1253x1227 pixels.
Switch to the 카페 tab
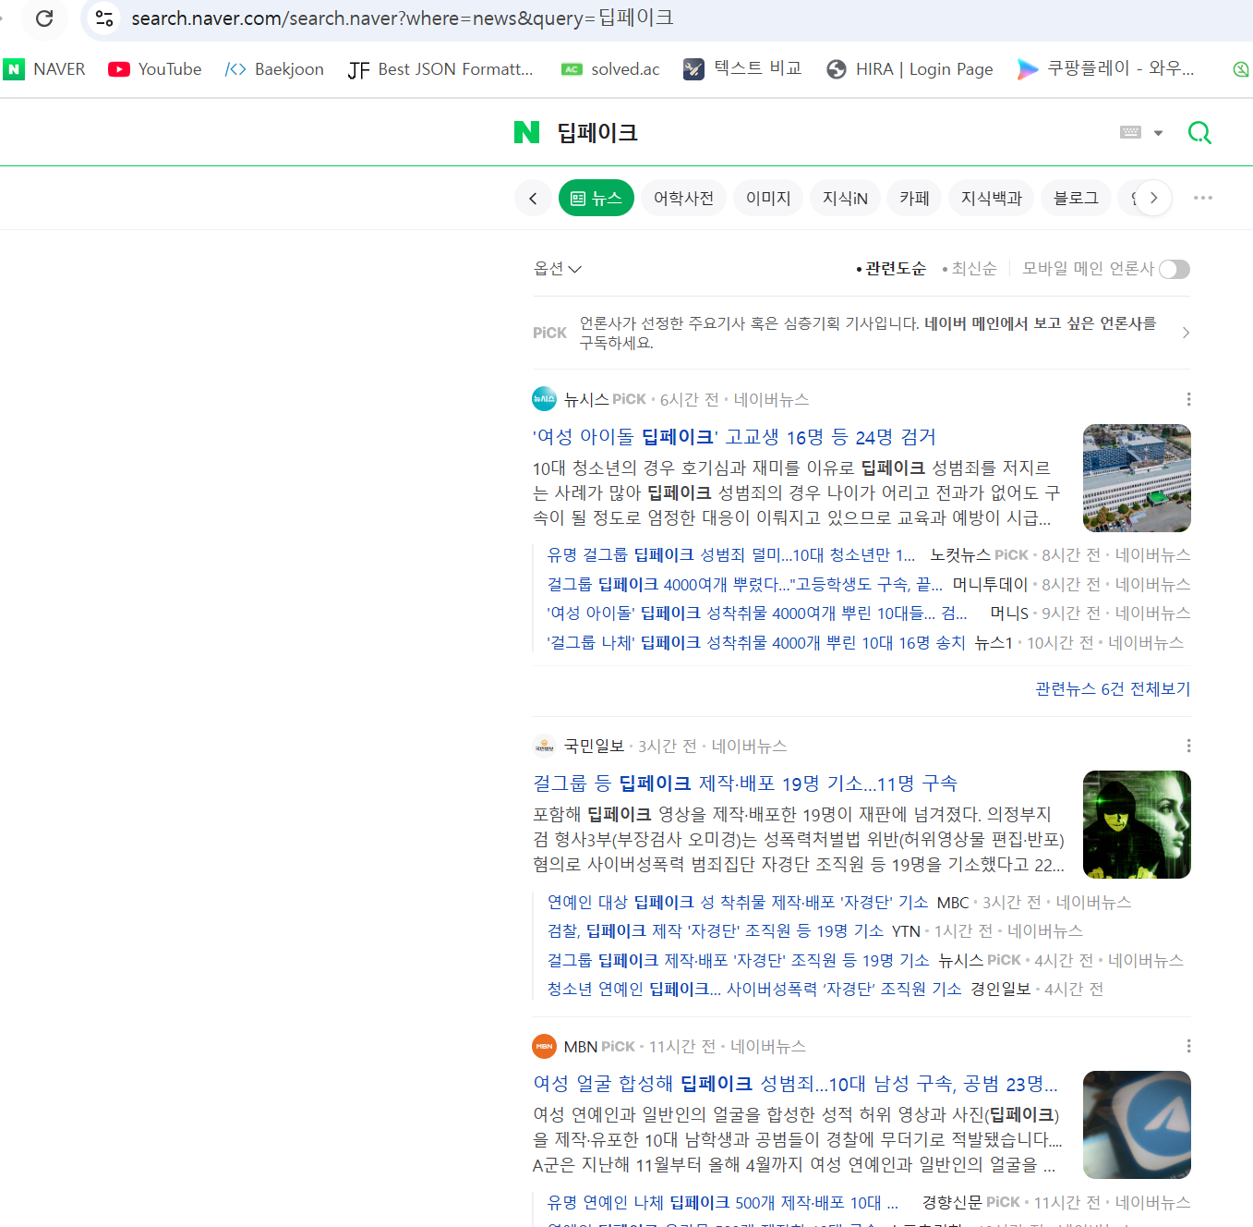(914, 198)
